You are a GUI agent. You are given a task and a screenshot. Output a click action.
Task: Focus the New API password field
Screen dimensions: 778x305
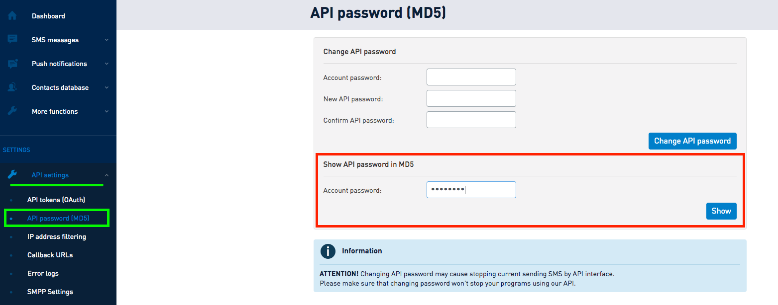click(471, 98)
